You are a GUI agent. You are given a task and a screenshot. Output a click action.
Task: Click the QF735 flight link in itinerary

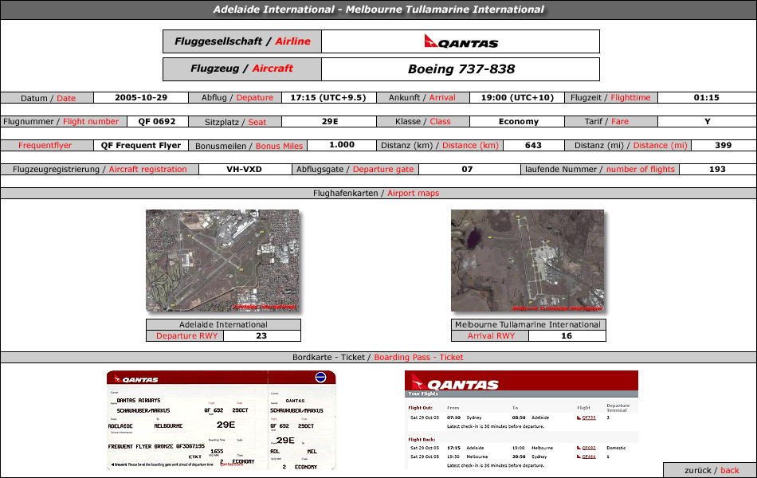[x=589, y=417]
